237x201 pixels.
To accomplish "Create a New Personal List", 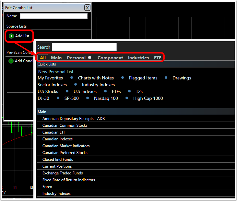I will click(56, 72).
